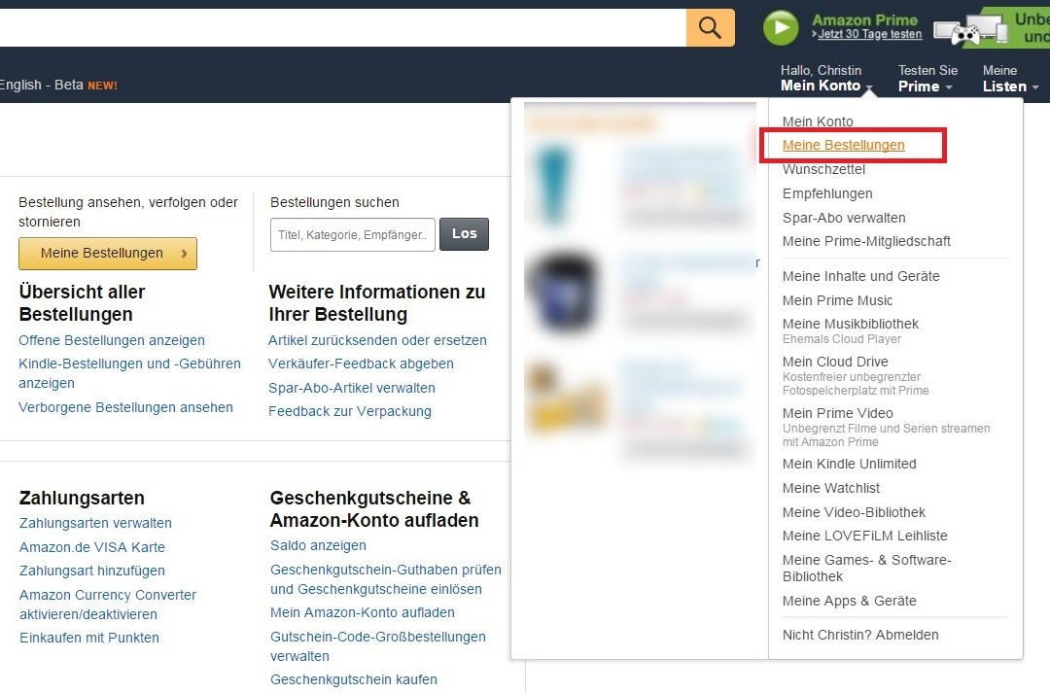This screenshot has height=693, width=1050.
Task: Click the green Amazon Prime play icon
Action: (x=781, y=27)
